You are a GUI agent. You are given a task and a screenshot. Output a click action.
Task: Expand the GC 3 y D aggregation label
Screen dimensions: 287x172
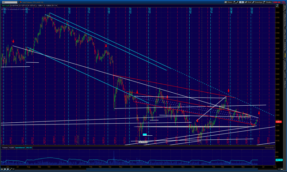(x=5, y=5)
